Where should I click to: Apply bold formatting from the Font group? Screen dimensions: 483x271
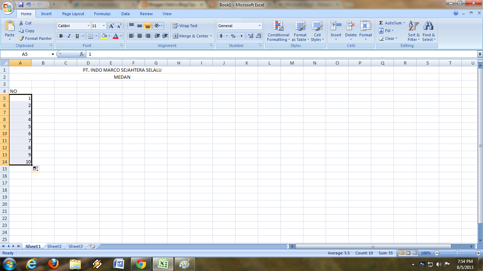coord(60,36)
